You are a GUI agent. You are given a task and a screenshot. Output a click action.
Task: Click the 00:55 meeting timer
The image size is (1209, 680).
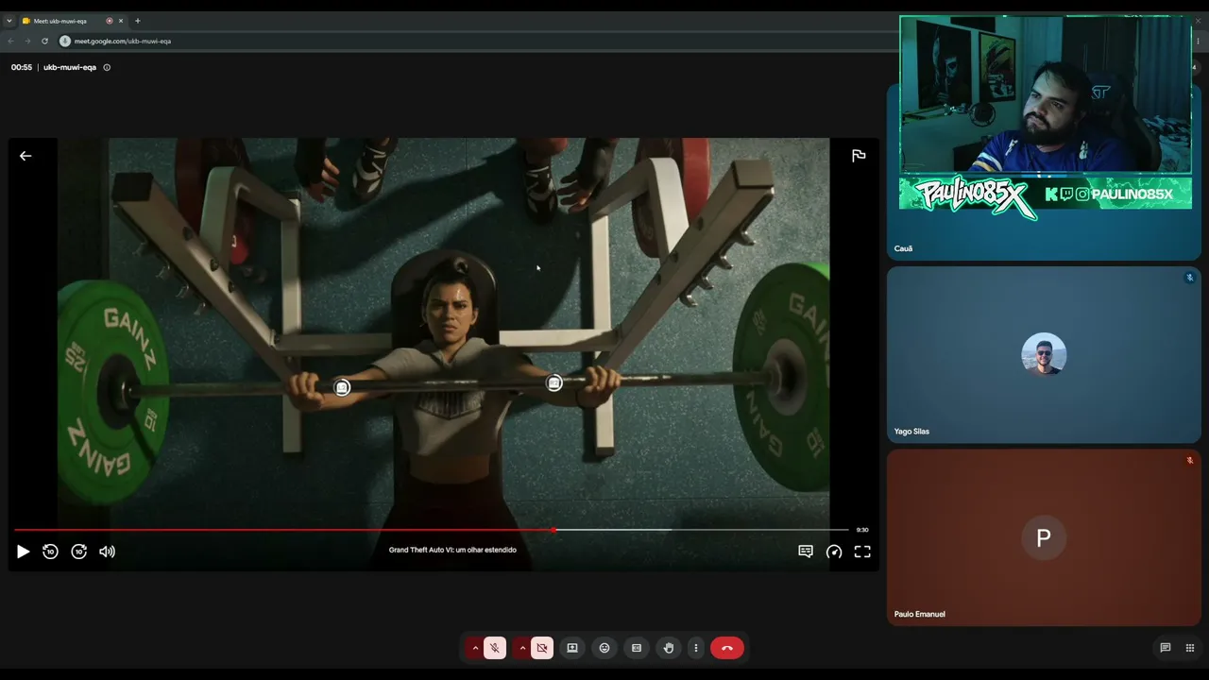[22, 67]
